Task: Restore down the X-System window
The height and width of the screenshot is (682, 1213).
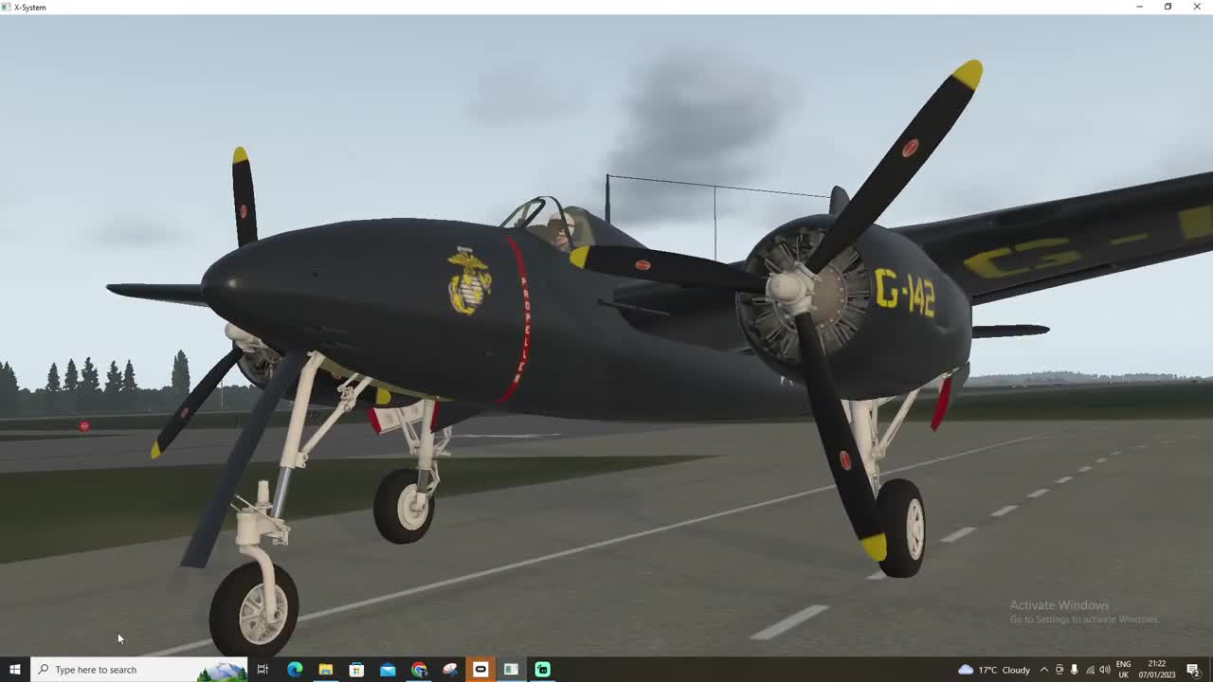Action: point(1168,7)
